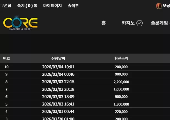Screen dimensions: 170x120
Task: Click the 2026/03/03 18:09 entry
Action: click(x=58, y=96)
